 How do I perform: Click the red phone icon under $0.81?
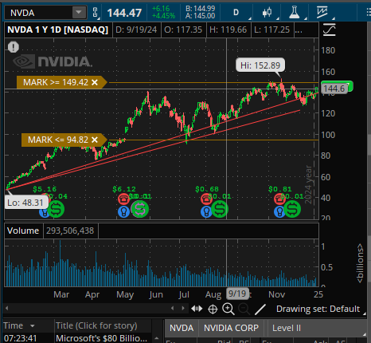(279, 199)
